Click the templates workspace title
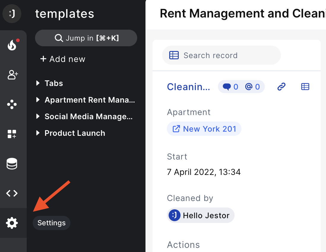Screen dimensions: 326x252 click(65, 14)
